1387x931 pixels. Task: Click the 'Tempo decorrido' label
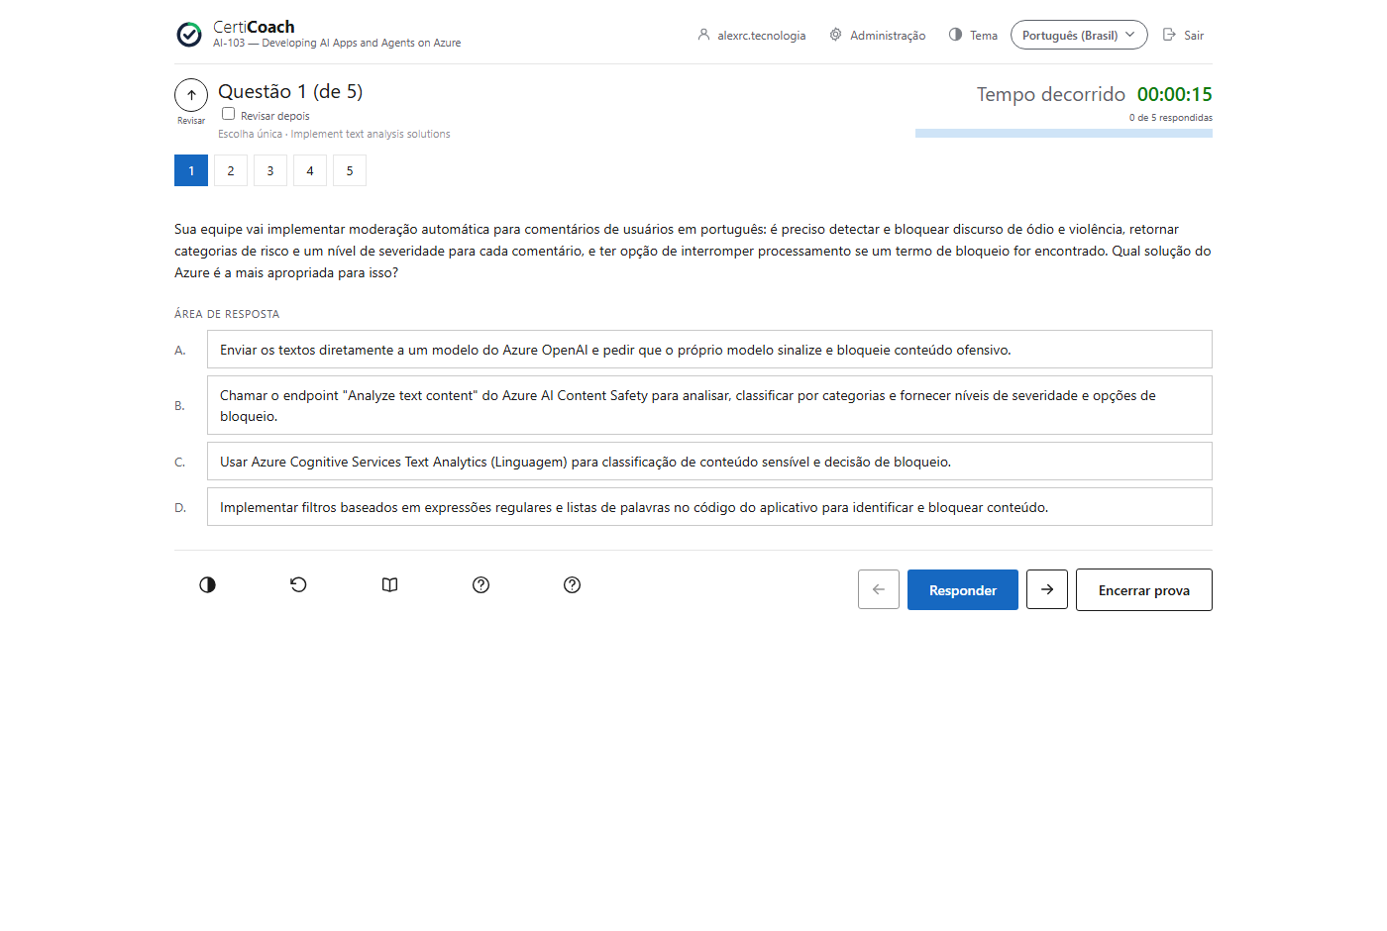[1051, 94]
